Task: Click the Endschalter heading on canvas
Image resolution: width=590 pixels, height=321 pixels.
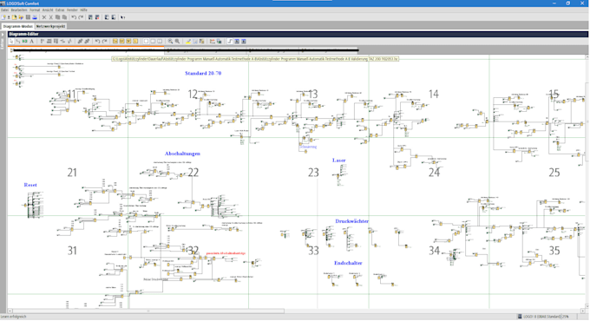Action: point(348,263)
